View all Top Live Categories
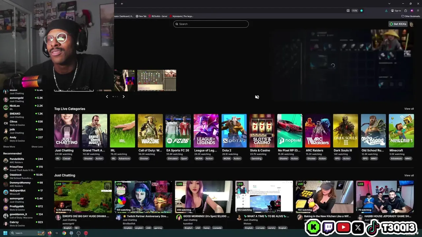 (x=409, y=109)
